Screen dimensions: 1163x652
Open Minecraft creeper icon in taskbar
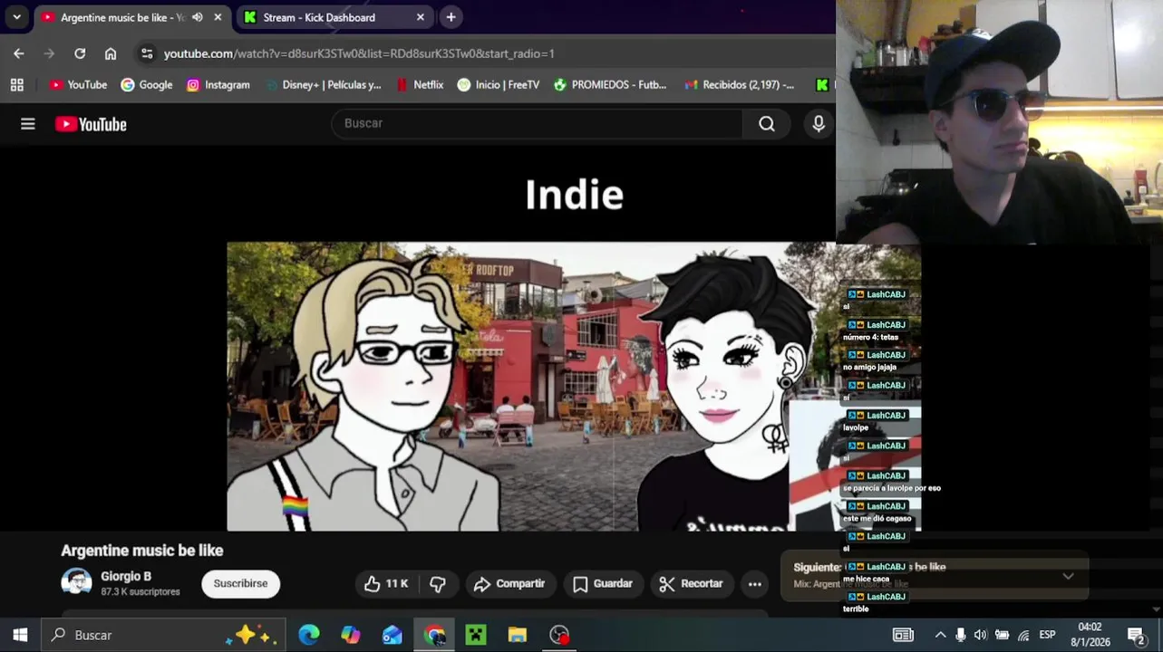click(x=476, y=635)
